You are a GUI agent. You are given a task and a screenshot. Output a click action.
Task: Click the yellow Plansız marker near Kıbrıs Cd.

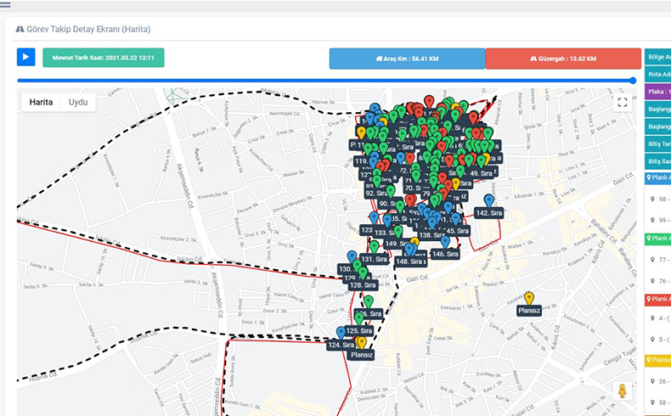tap(529, 298)
